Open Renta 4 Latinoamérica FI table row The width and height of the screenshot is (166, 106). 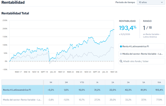pos(83,90)
